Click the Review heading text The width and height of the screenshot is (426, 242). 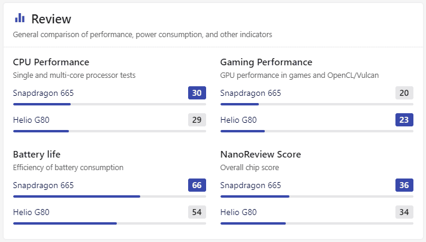[51, 19]
